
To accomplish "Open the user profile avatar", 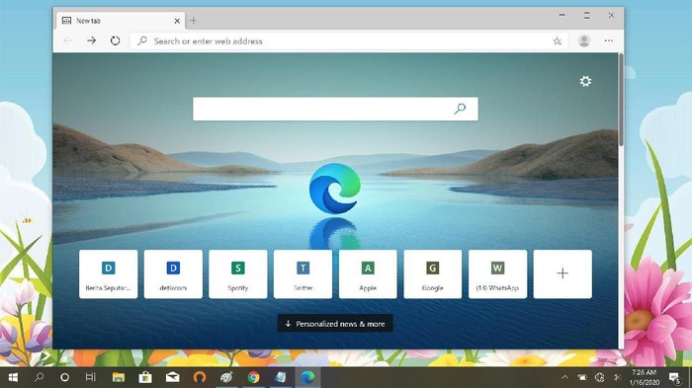I will tap(584, 40).
